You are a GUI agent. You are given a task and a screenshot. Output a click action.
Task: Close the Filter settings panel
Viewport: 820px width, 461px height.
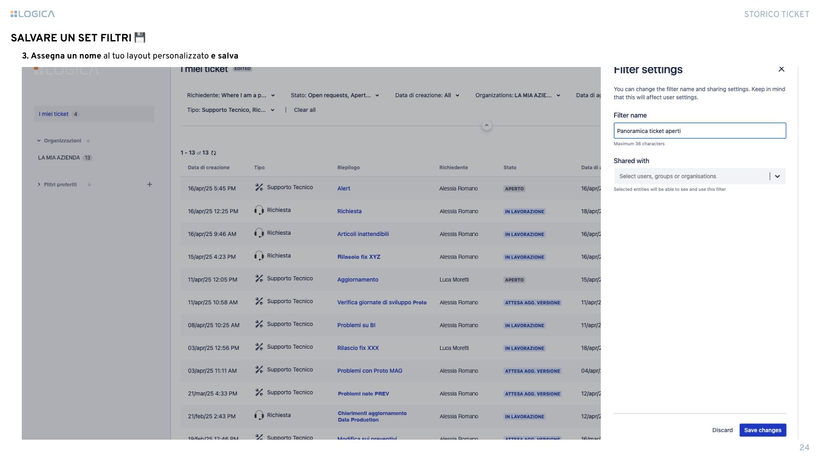coord(781,69)
